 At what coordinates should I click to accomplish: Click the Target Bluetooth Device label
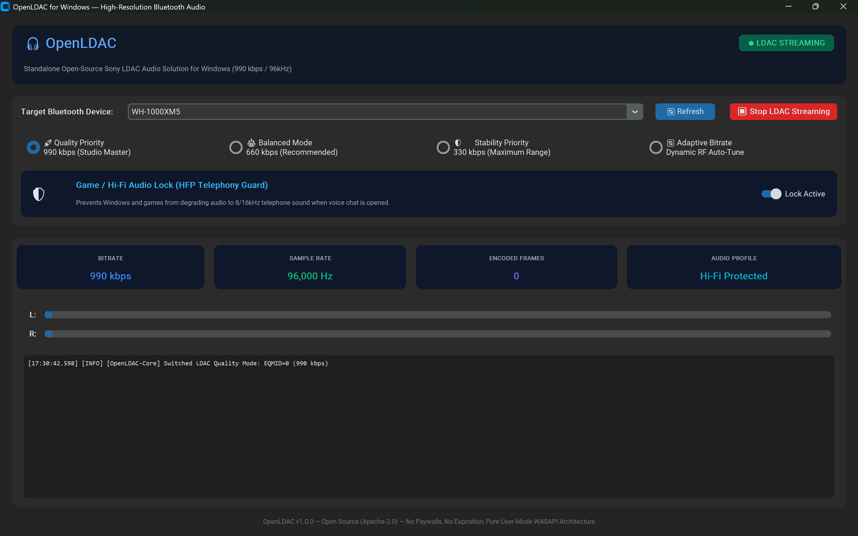67,112
